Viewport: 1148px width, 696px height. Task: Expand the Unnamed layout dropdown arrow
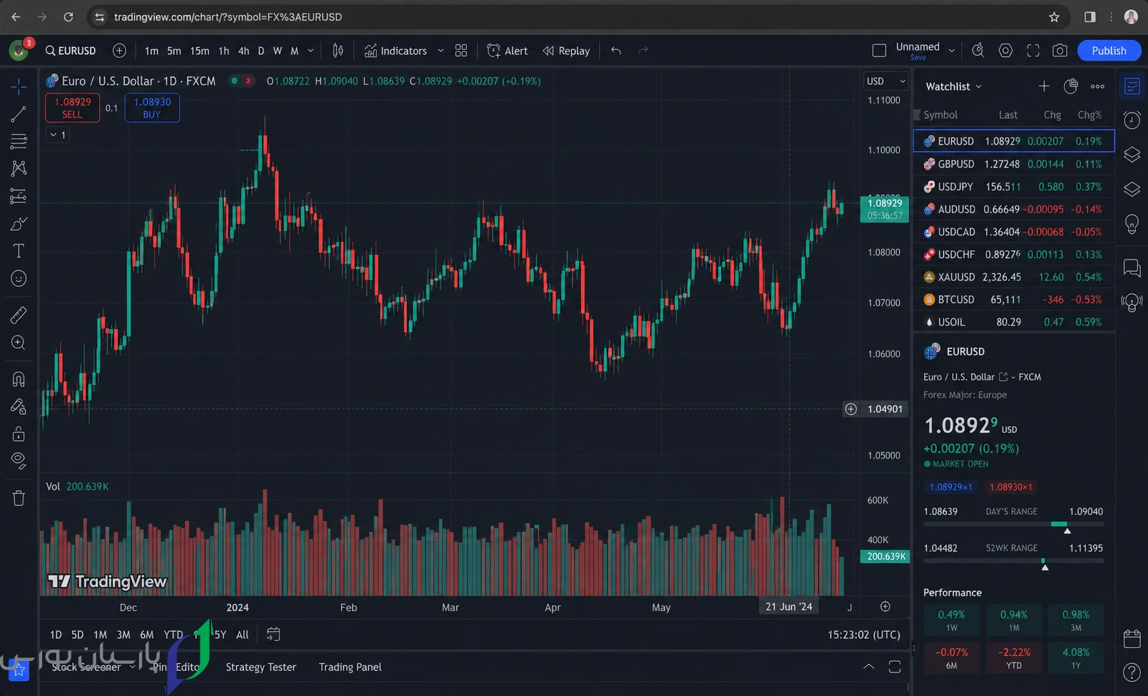[951, 51]
